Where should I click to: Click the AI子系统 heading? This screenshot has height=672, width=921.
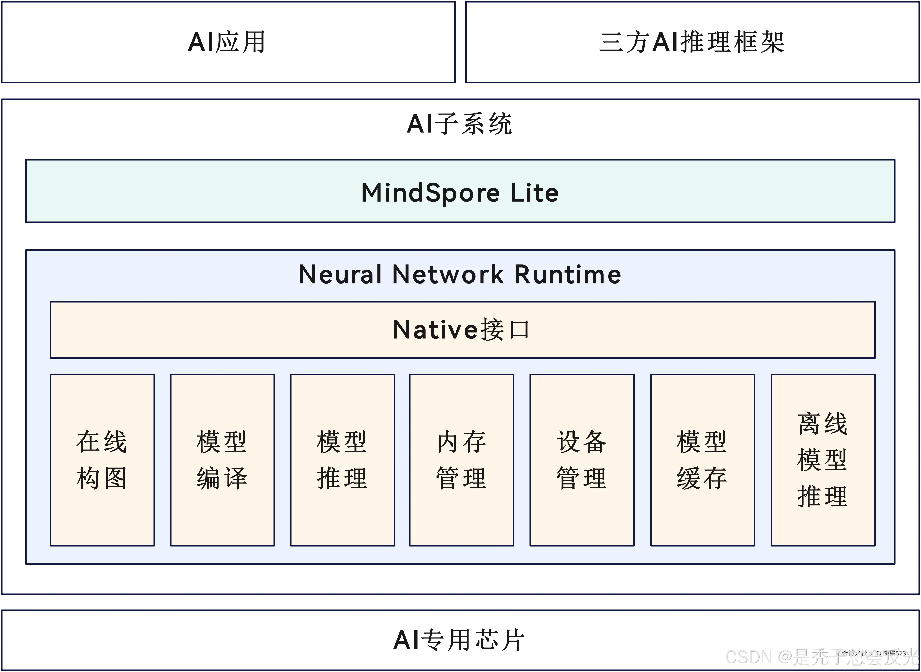(x=460, y=124)
